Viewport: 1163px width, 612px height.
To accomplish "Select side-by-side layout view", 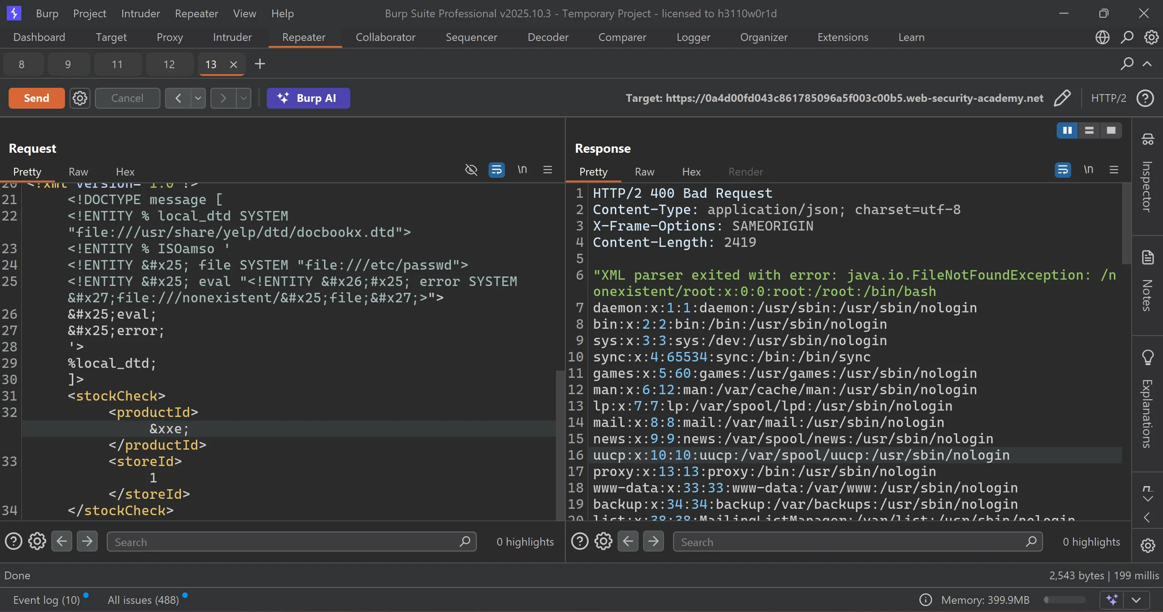I will pyautogui.click(x=1067, y=130).
